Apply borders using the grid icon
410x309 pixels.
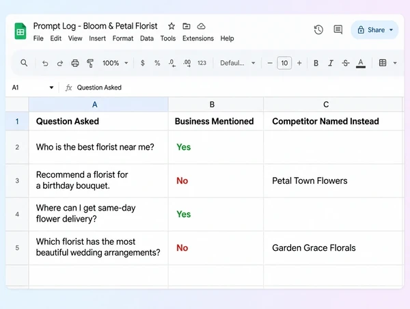pyautogui.click(x=383, y=63)
